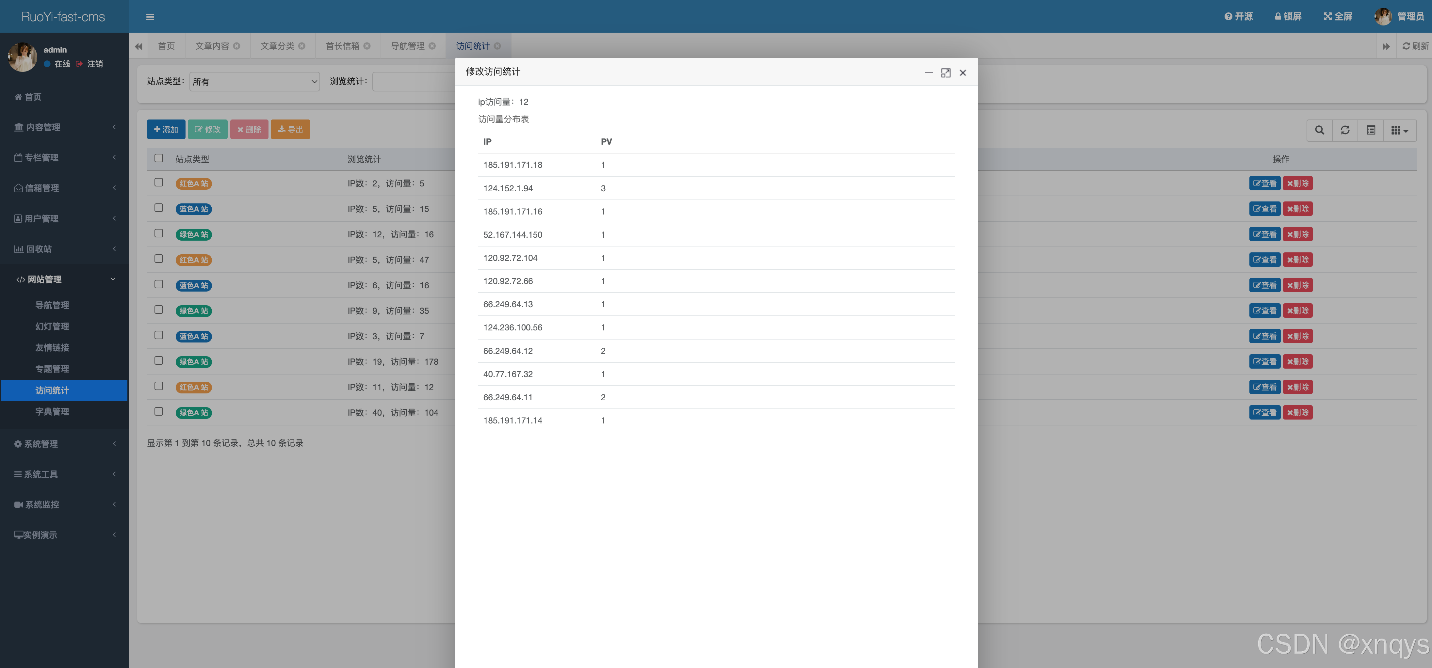
Task: Open 字典管理 in the sidebar menu
Action: pos(52,411)
